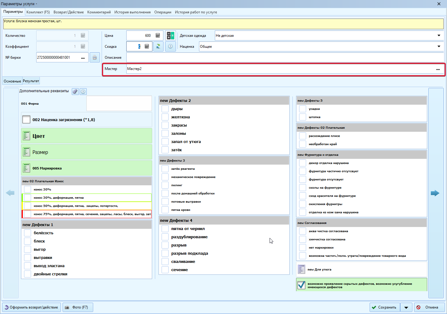Viewport: 447px width, 314px height.
Task: Click help icon next to Дополнительные реквизиты
Action: click(x=83, y=91)
